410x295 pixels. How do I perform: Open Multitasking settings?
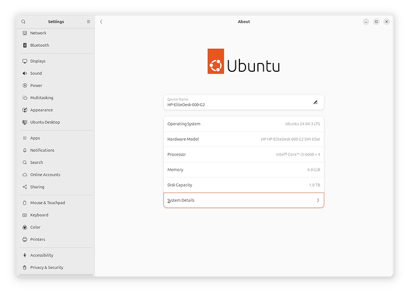point(56,98)
